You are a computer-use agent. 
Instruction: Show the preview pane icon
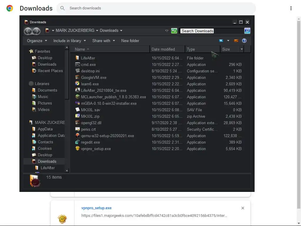(x=236, y=41)
